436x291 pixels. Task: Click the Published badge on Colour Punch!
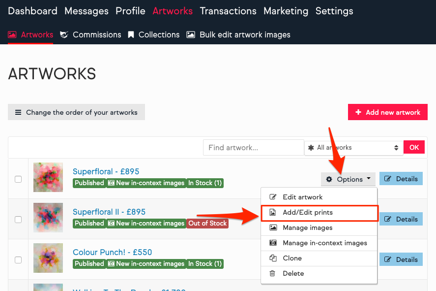pos(89,264)
